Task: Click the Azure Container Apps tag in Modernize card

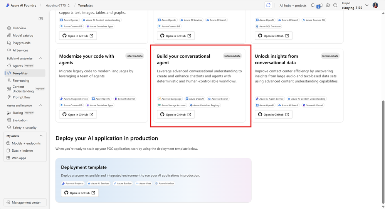Action: [100, 105]
